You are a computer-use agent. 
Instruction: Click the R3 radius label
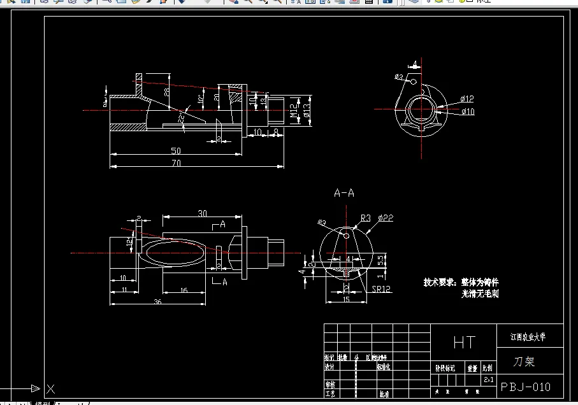pyautogui.click(x=365, y=218)
